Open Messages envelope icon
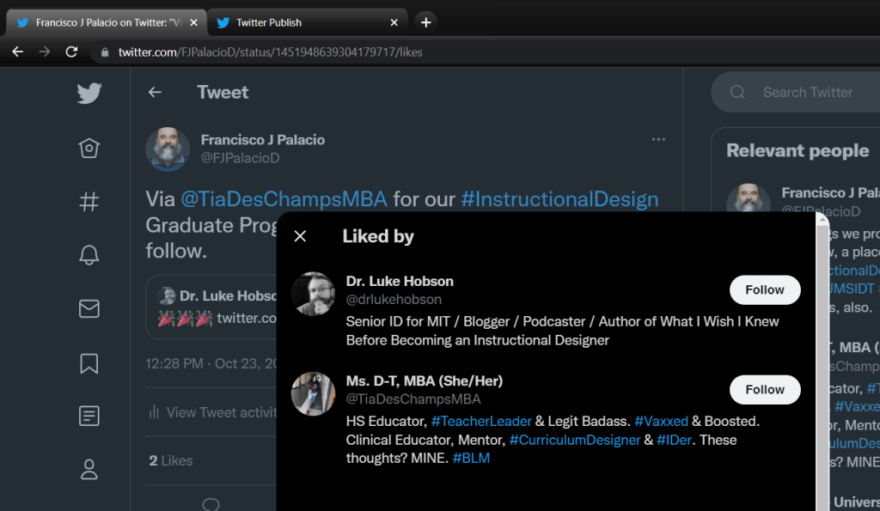Viewport: 880px width, 511px height. 89,308
